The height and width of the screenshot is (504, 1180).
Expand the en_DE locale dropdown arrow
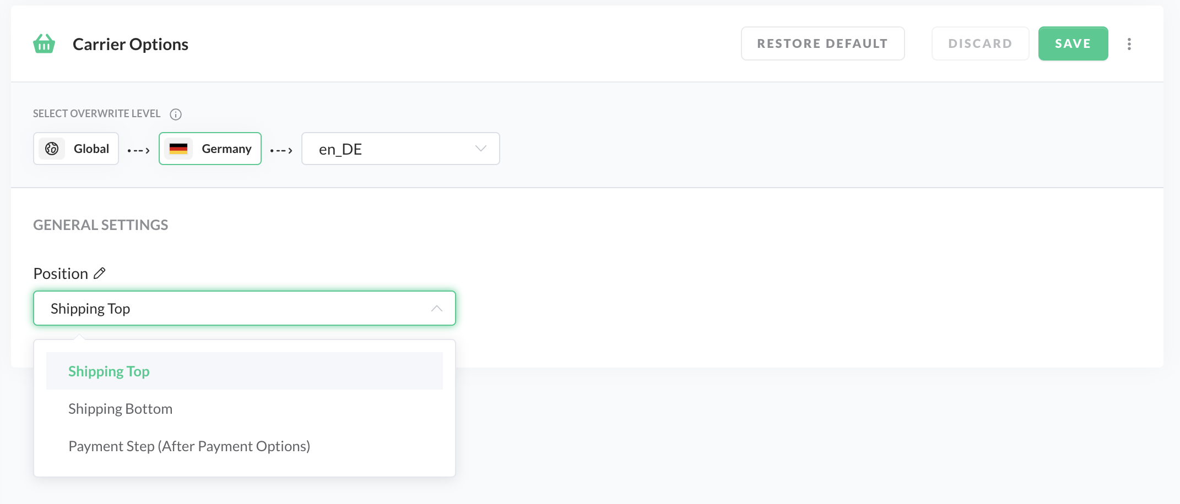click(480, 149)
